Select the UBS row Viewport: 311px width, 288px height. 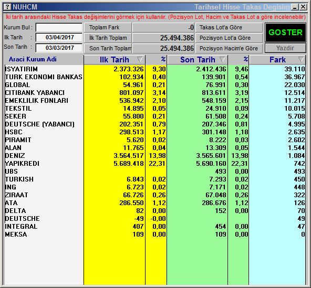(x=155, y=172)
